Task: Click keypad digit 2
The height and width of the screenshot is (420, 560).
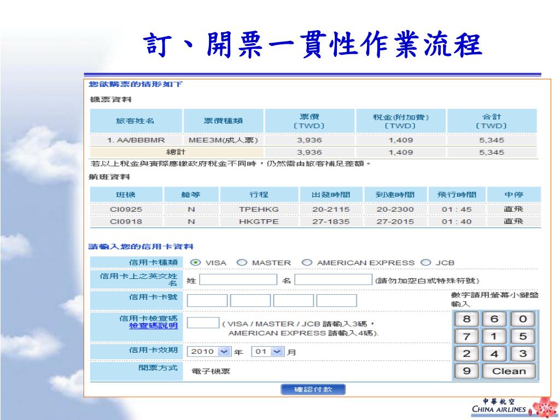Action: [x=466, y=354]
